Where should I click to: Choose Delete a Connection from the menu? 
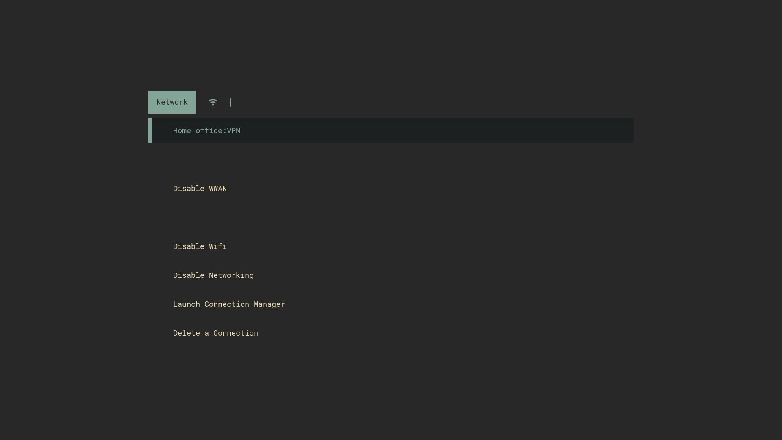point(215,333)
